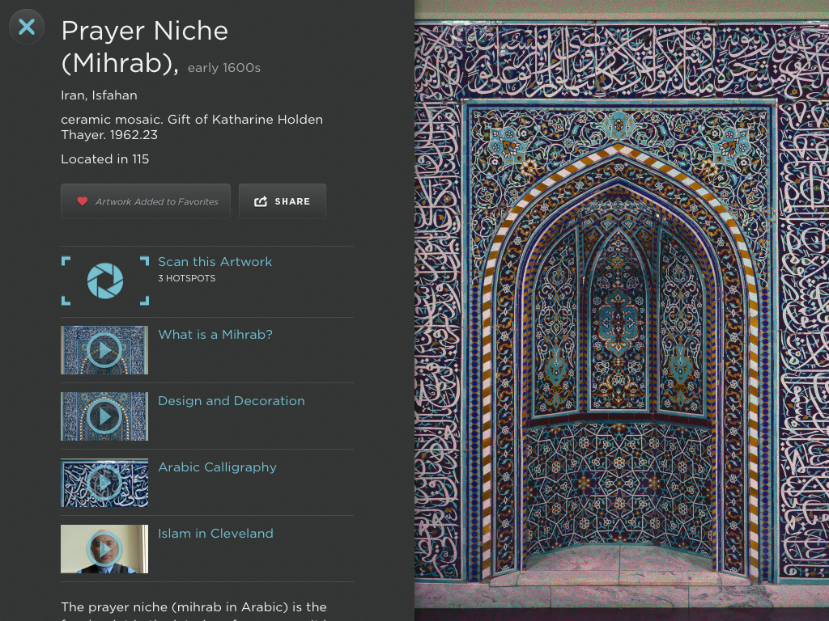
Task: Click the Located in 115 text
Action: 105,159
